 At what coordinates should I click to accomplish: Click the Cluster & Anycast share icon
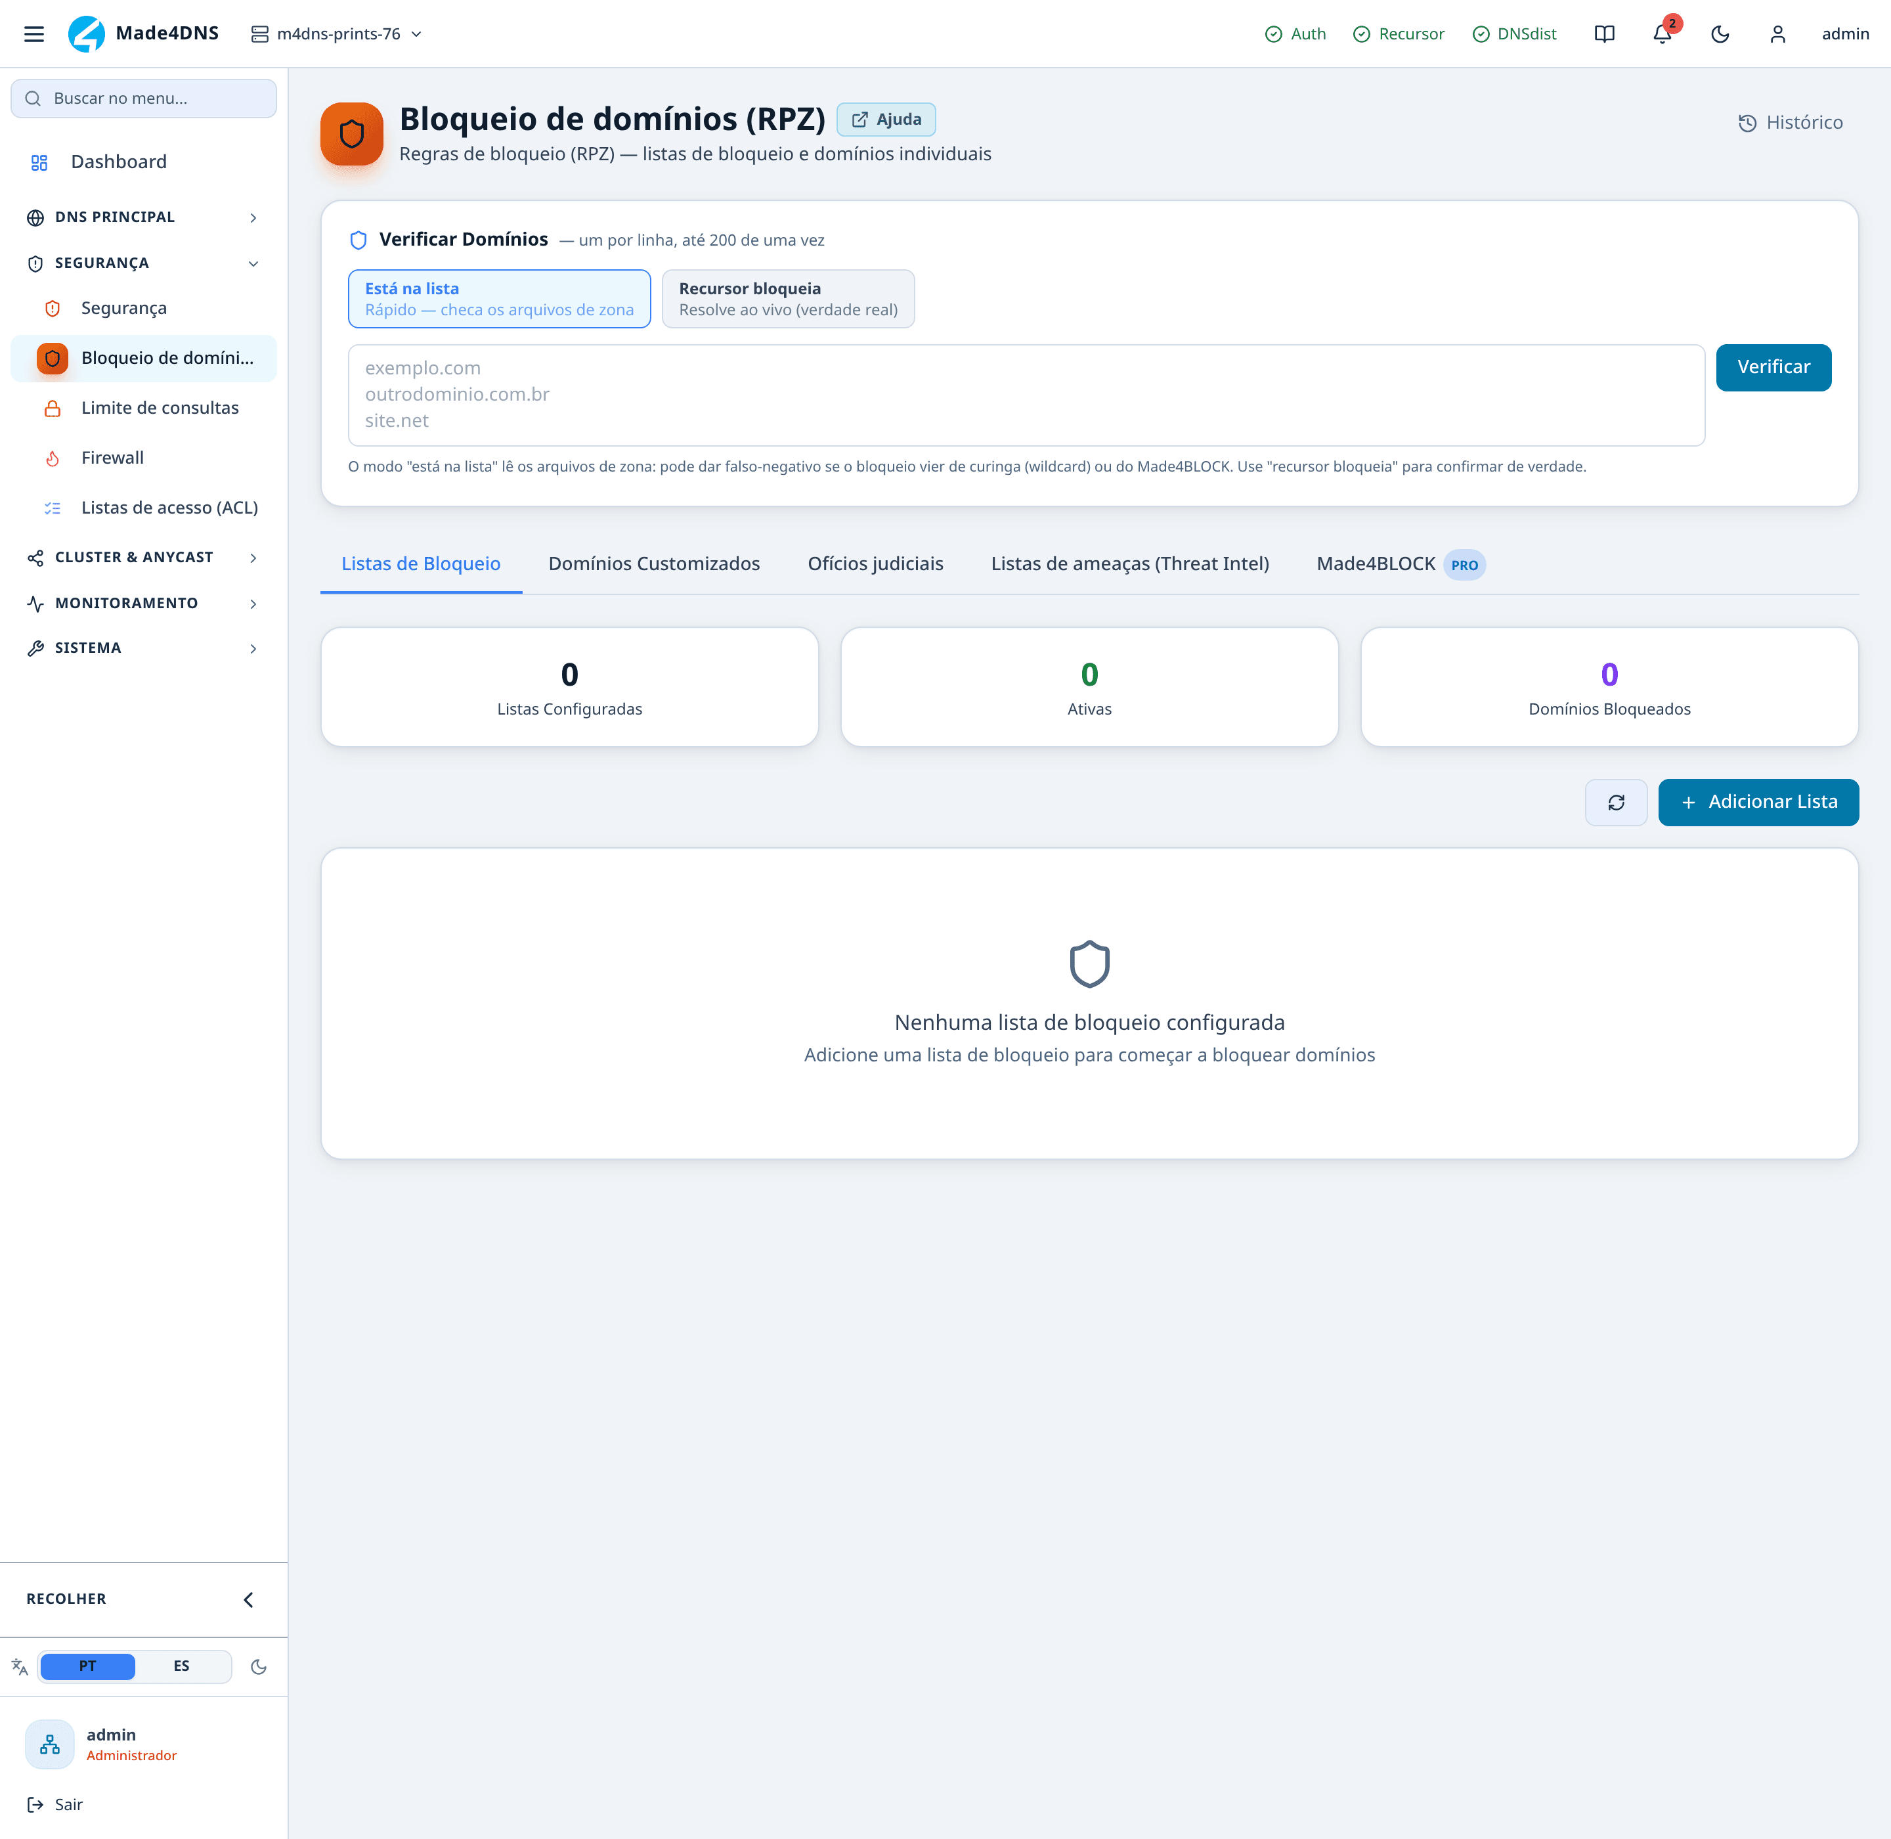(x=35, y=558)
